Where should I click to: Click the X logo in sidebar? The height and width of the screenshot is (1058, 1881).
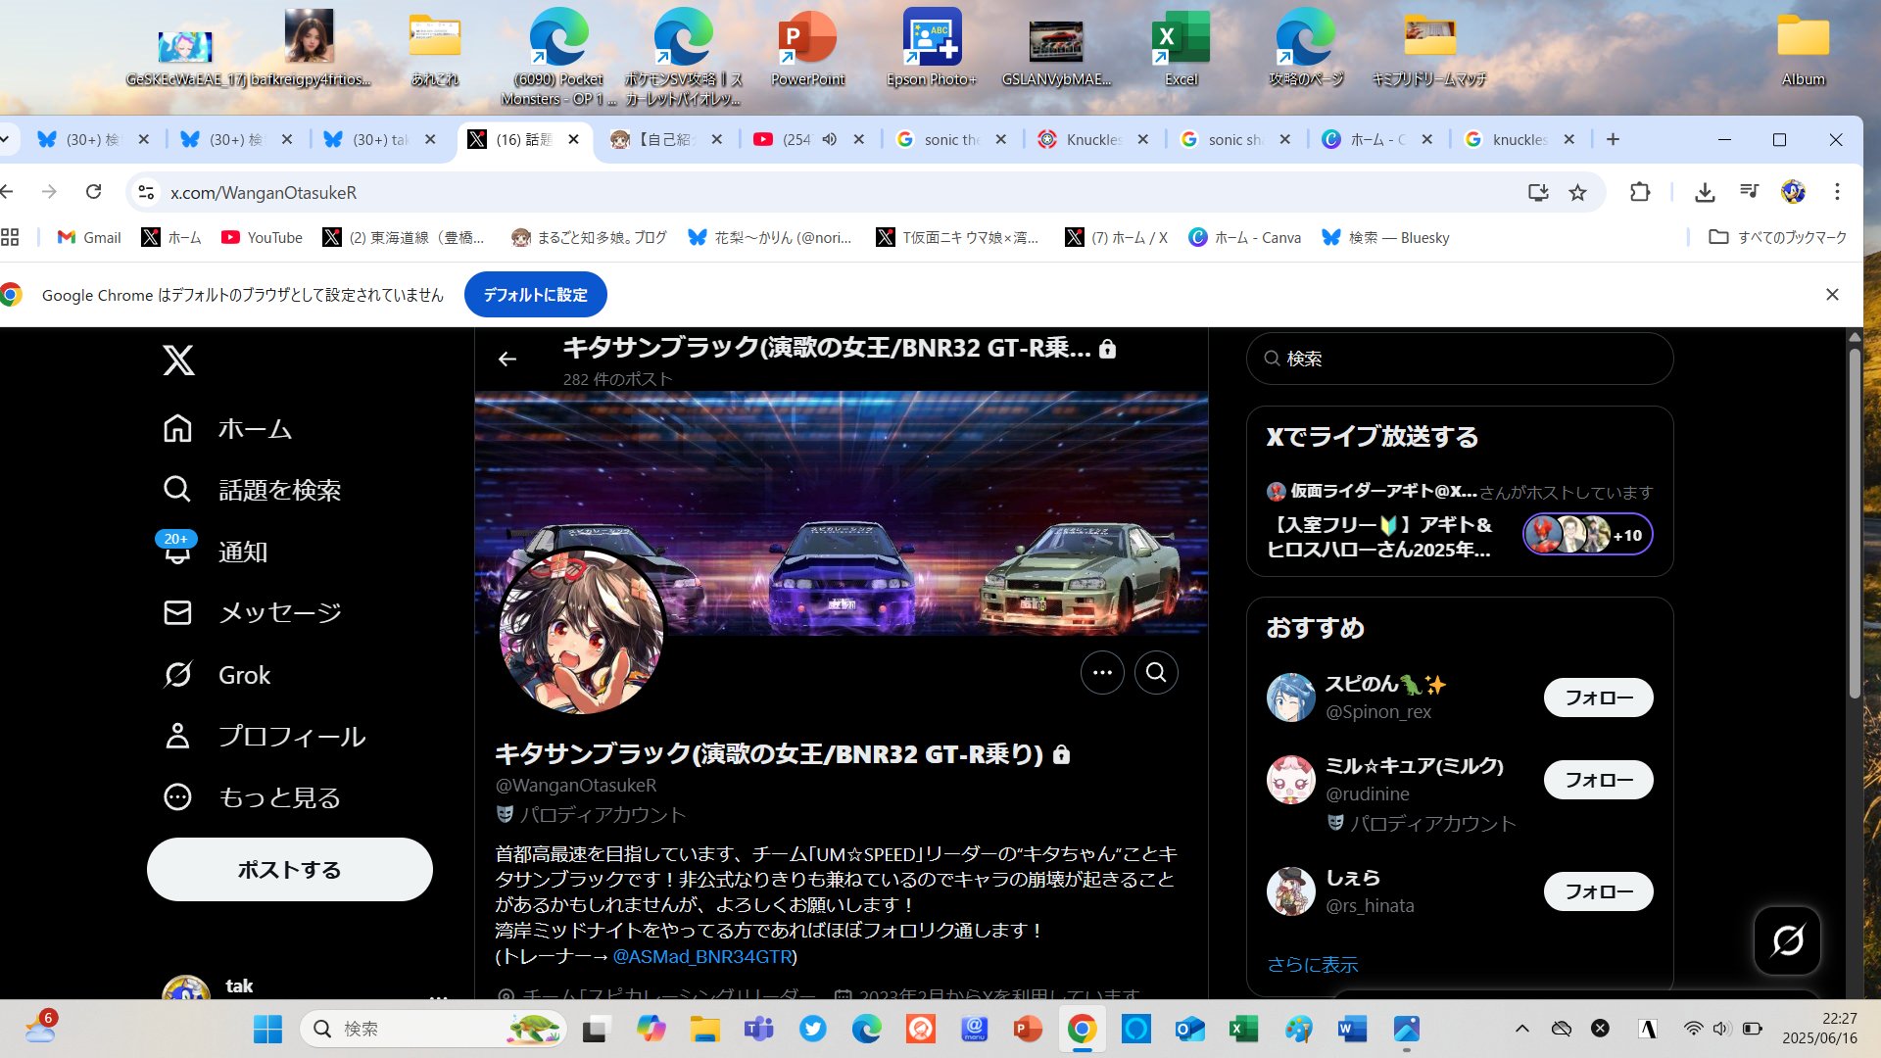click(x=178, y=361)
